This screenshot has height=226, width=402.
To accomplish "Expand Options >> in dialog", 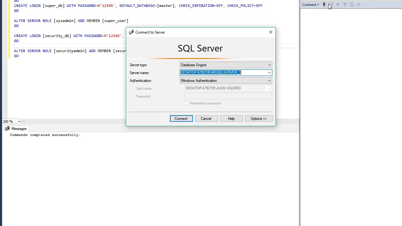I will pyautogui.click(x=259, y=119).
